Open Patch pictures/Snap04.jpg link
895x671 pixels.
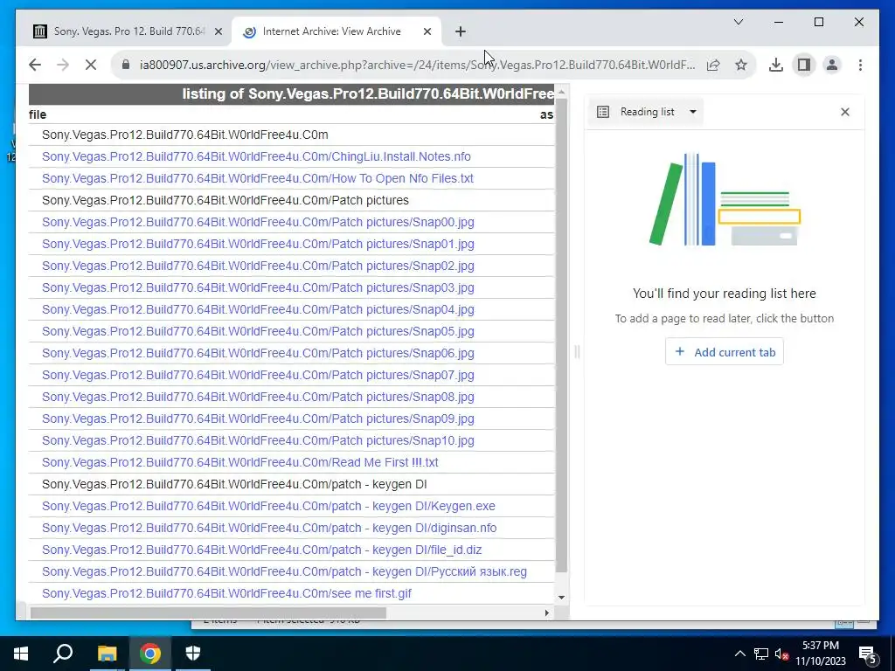coord(258,309)
